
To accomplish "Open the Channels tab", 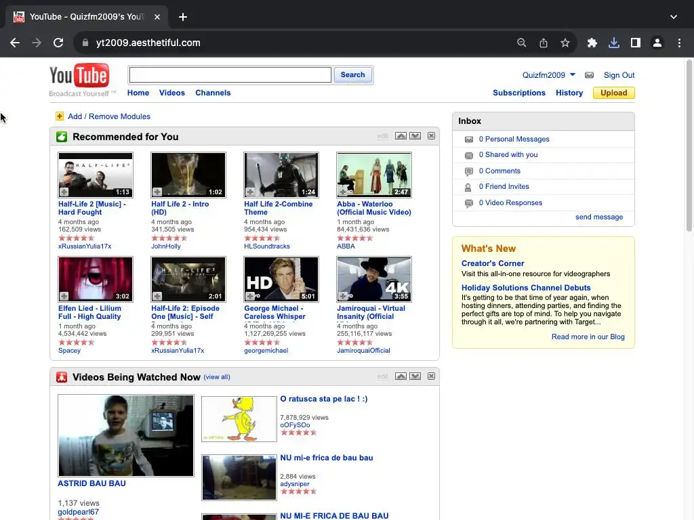I will coord(213,93).
